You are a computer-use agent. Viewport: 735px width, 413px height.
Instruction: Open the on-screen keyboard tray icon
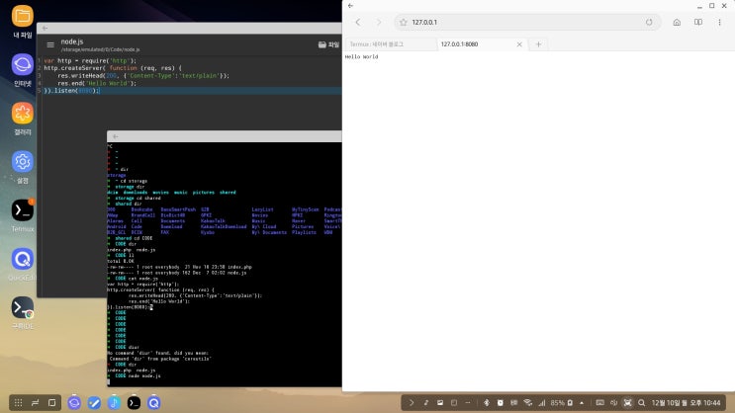pyautogui.click(x=600, y=403)
